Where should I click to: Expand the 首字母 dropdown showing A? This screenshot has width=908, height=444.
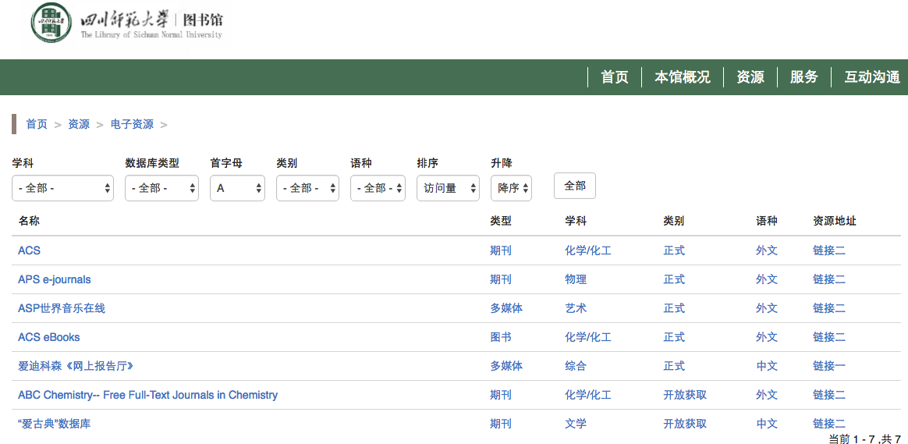click(237, 188)
